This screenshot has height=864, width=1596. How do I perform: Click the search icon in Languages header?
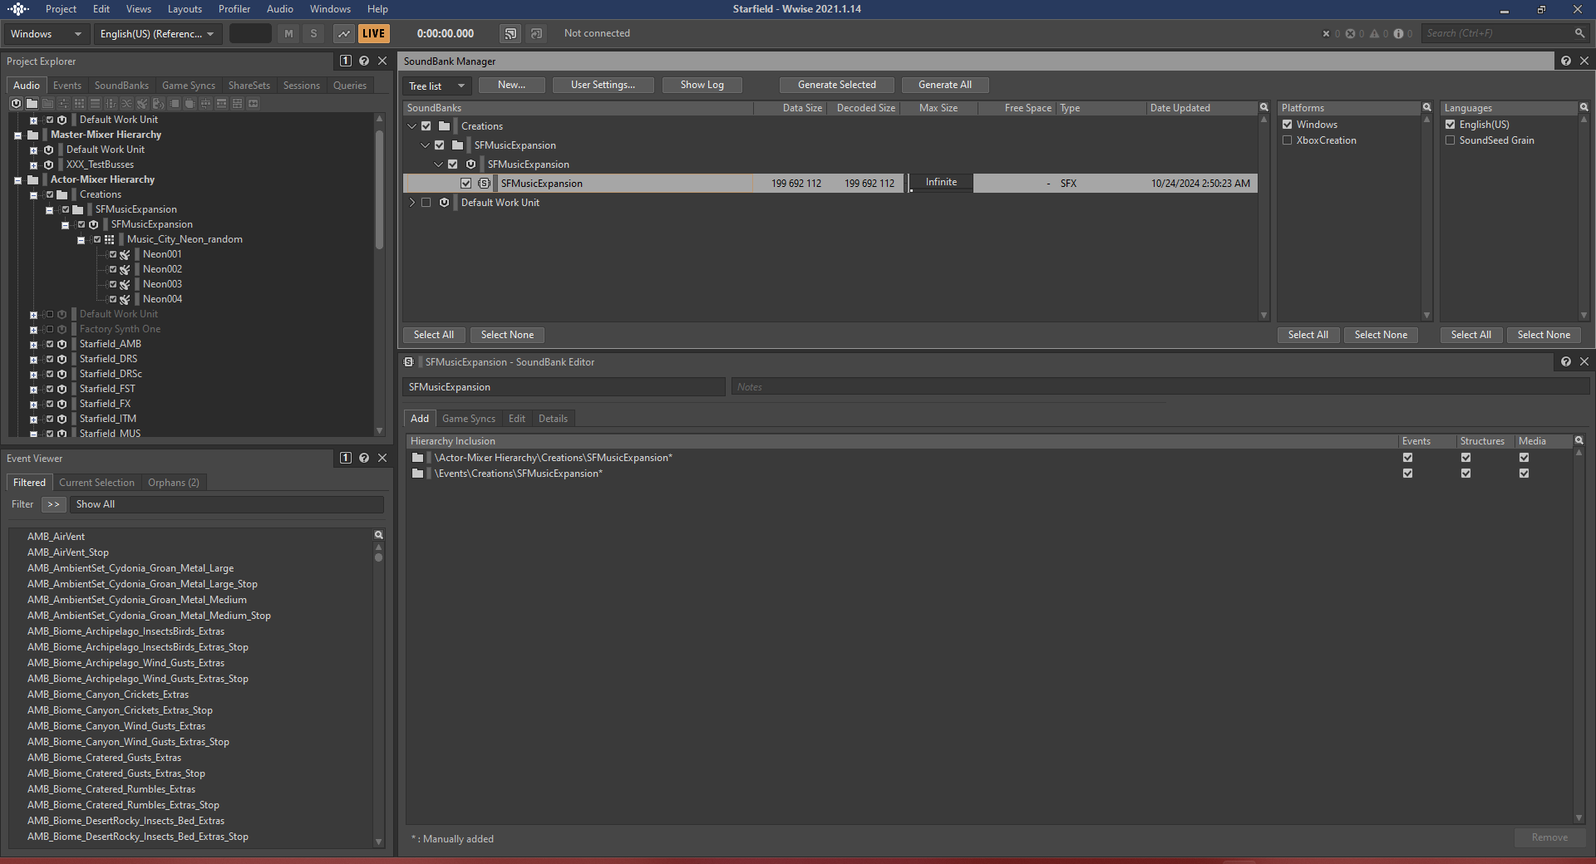click(1584, 107)
